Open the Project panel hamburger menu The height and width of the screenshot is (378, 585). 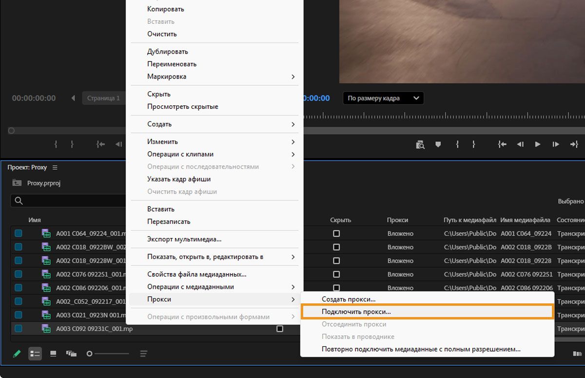55,167
